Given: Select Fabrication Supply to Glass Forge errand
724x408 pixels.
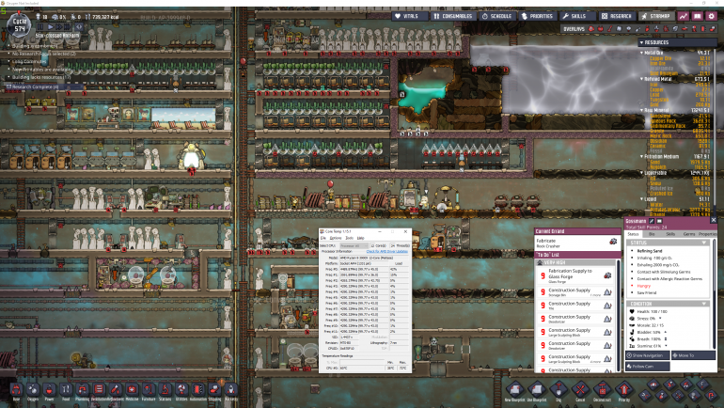Looking at the screenshot, I should (x=576, y=276).
